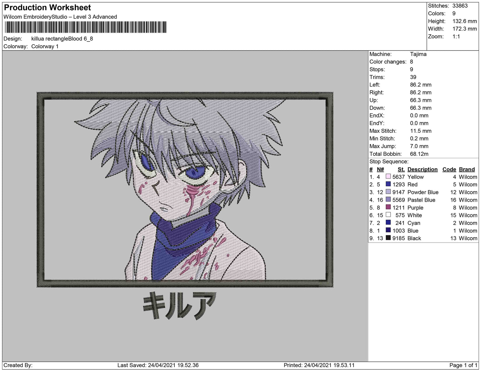Click the Red row stitch count "1293"
Image resolution: width=481 pixels, height=370 pixels.
coord(398,184)
